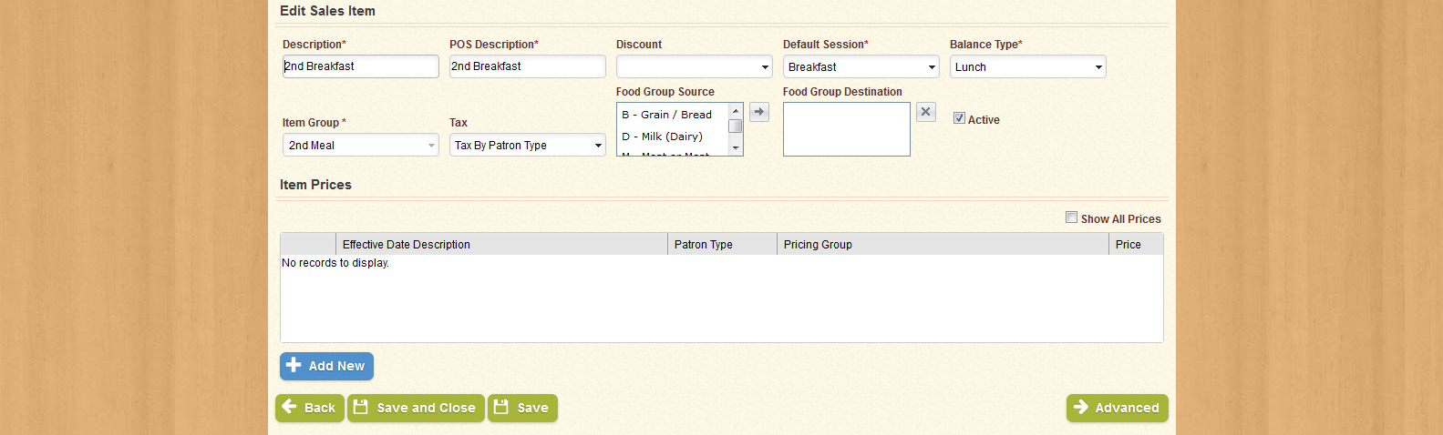The height and width of the screenshot is (435, 1443).
Task: Click into the Description text field
Action: 360,66
